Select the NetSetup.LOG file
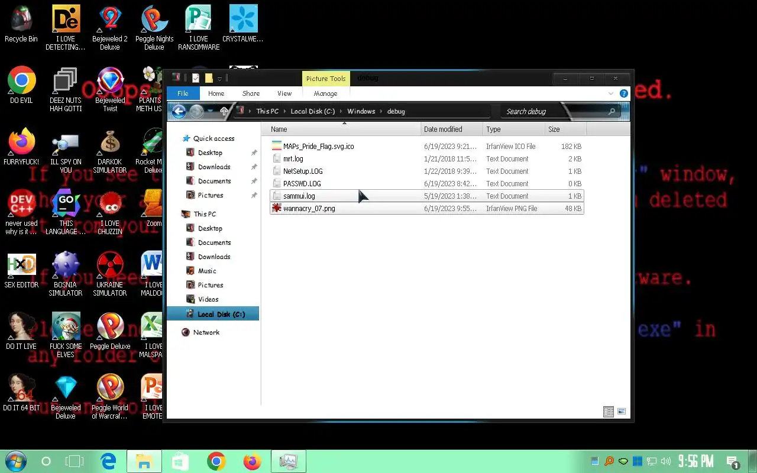 point(426,171)
